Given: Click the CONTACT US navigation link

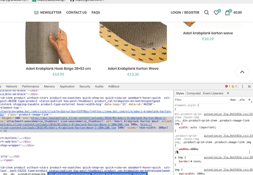Looking at the screenshot, I should click(77, 13).
